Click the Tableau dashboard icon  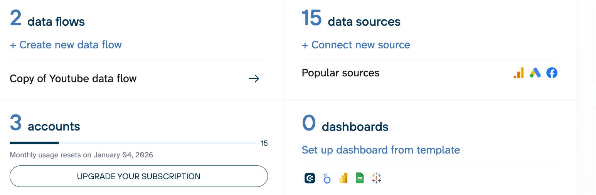tap(376, 178)
